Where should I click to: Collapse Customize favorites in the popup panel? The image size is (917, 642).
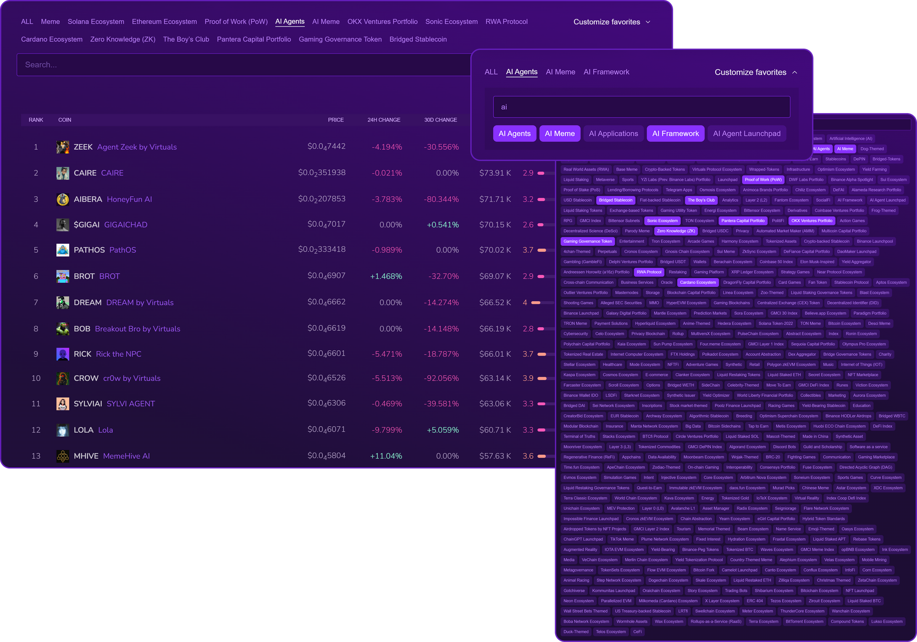point(756,72)
